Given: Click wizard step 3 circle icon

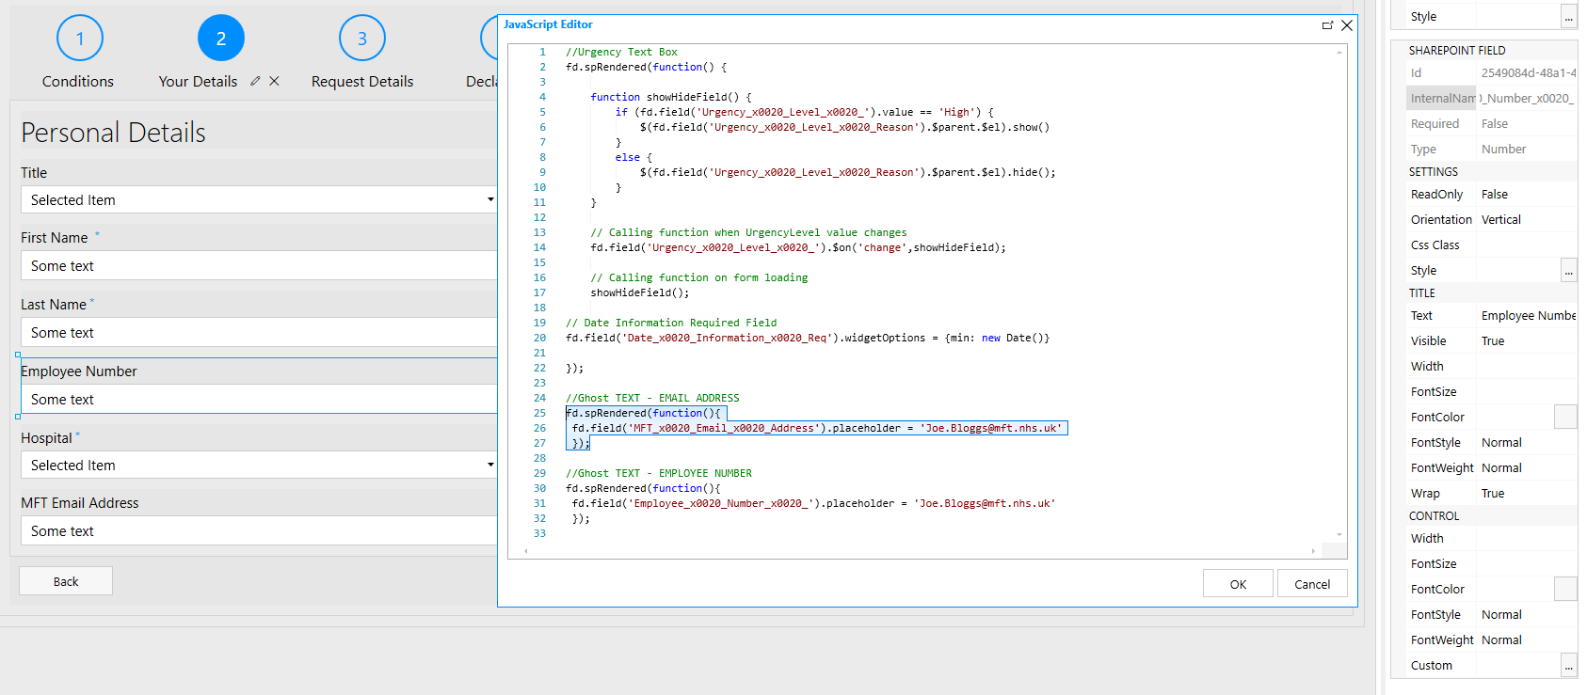Looking at the screenshot, I should pos(361,39).
